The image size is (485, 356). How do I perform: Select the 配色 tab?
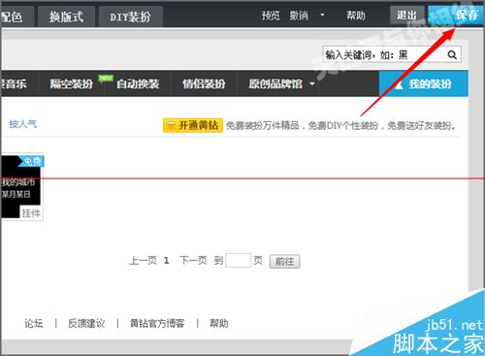16,16
